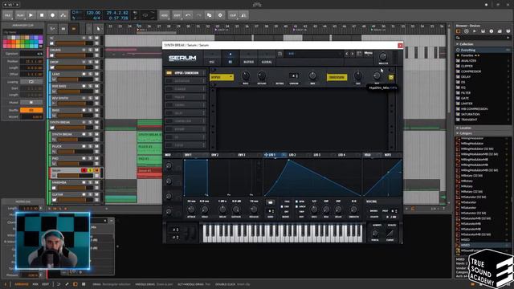Image resolution: width=514 pixels, height=289 pixels.
Task: Start playback with the transport Play button
Action: point(31,15)
